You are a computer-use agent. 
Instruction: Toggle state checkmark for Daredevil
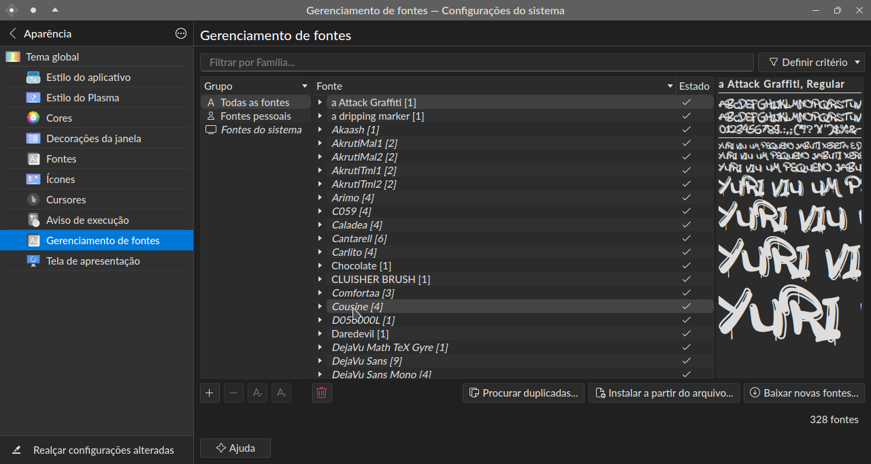click(x=687, y=334)
